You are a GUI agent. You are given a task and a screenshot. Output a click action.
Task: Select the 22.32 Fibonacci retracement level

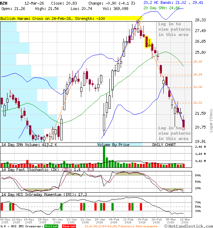tap(198, 103)
